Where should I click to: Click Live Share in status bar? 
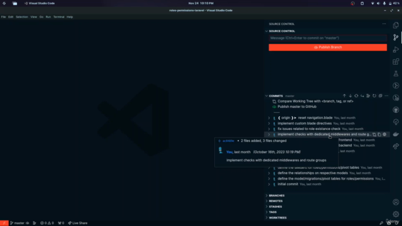78,223
